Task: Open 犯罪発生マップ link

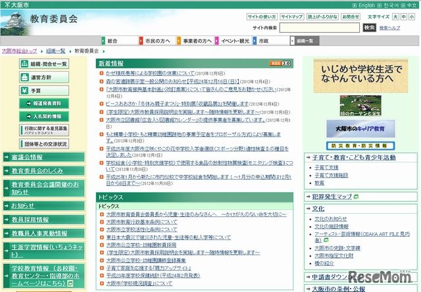Action: click(332, 197)
